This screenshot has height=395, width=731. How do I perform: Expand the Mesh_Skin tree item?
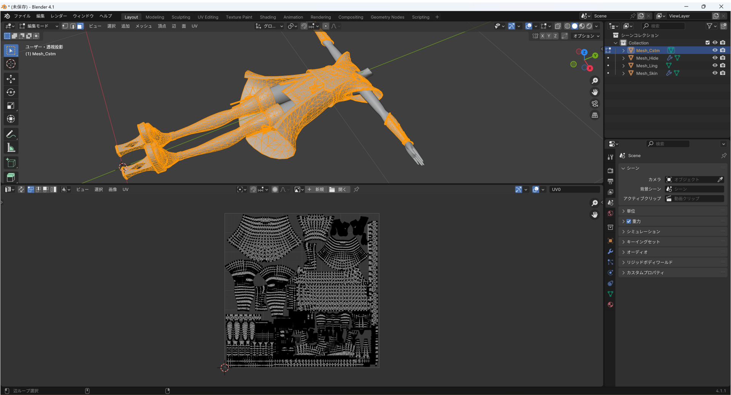(x=623, y=73)
